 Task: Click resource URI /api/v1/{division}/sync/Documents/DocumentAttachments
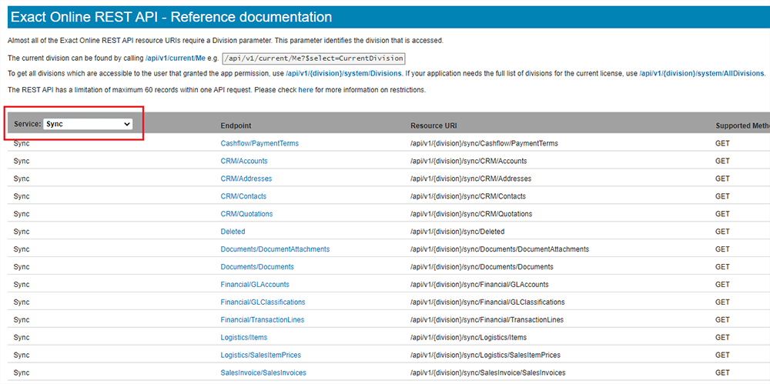coord(500,249)
